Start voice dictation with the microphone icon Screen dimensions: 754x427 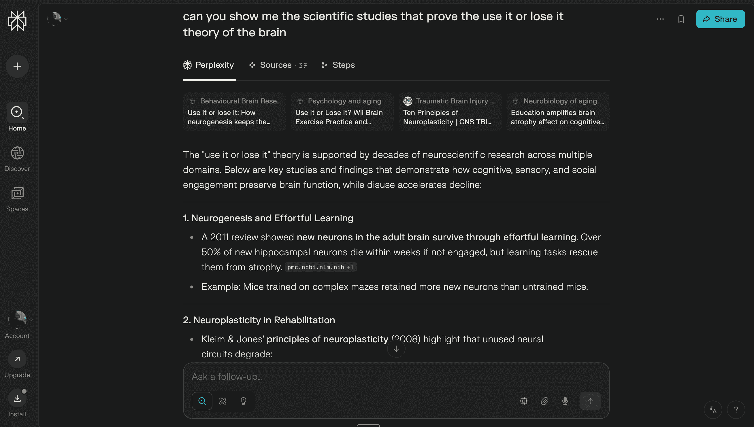click(x=565, y=401)
